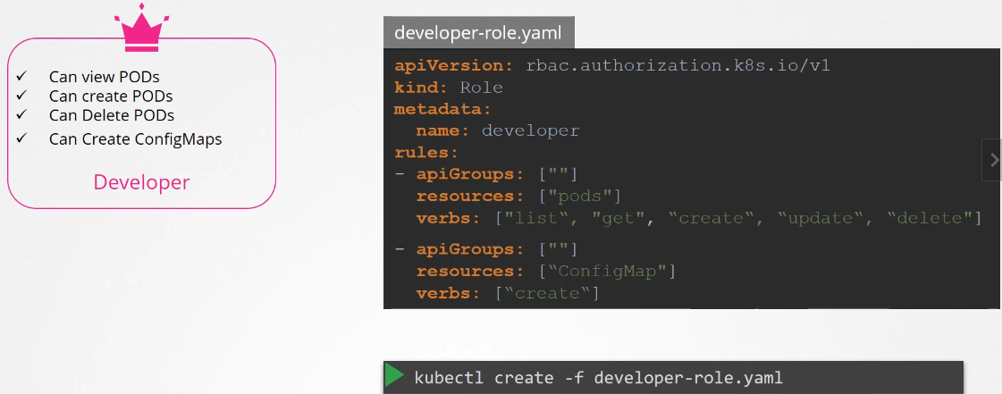Viewport: 1002px width, 394px height.
Task: Select the verbs line containing only create
Action: tap(507, 293)
